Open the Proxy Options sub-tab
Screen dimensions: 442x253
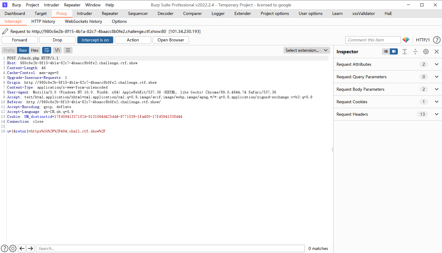(x=119, y=21)
